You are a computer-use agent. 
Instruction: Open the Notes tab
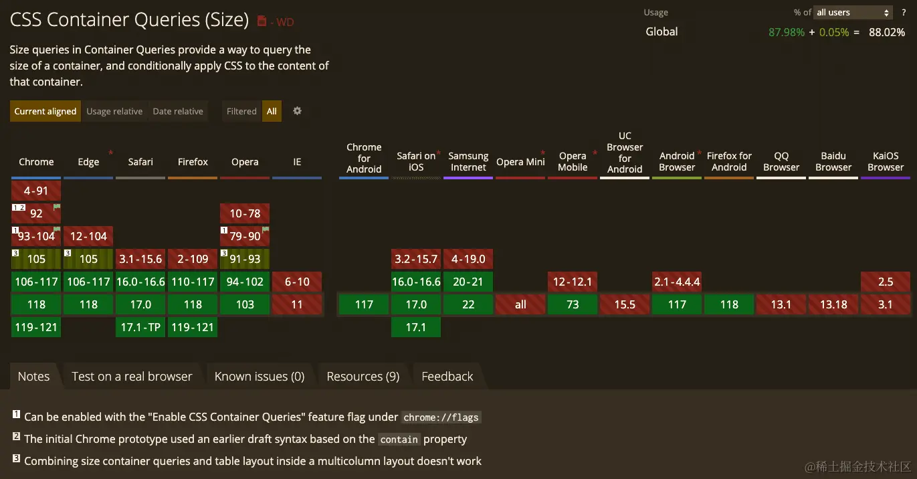34,376
